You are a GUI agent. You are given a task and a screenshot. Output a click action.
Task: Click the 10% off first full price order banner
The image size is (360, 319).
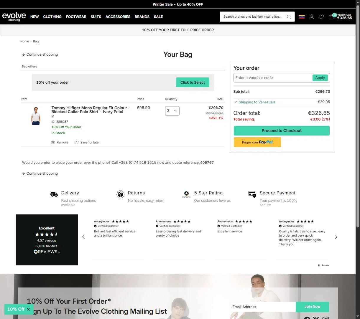point(178,30)
